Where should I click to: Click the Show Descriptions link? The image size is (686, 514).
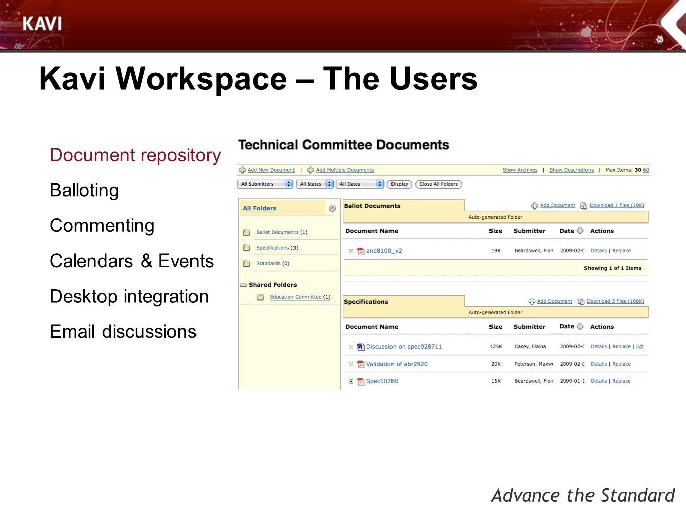[571, 170]
